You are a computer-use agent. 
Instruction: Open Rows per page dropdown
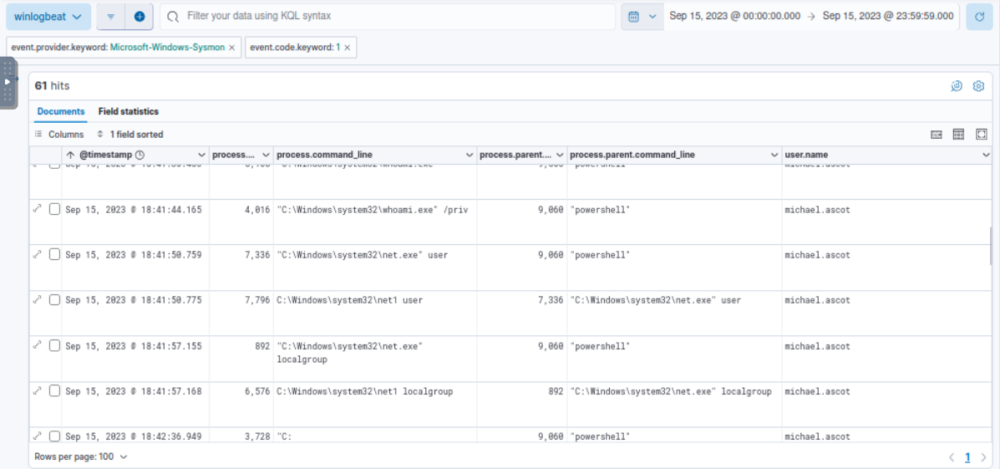[81, 456]
